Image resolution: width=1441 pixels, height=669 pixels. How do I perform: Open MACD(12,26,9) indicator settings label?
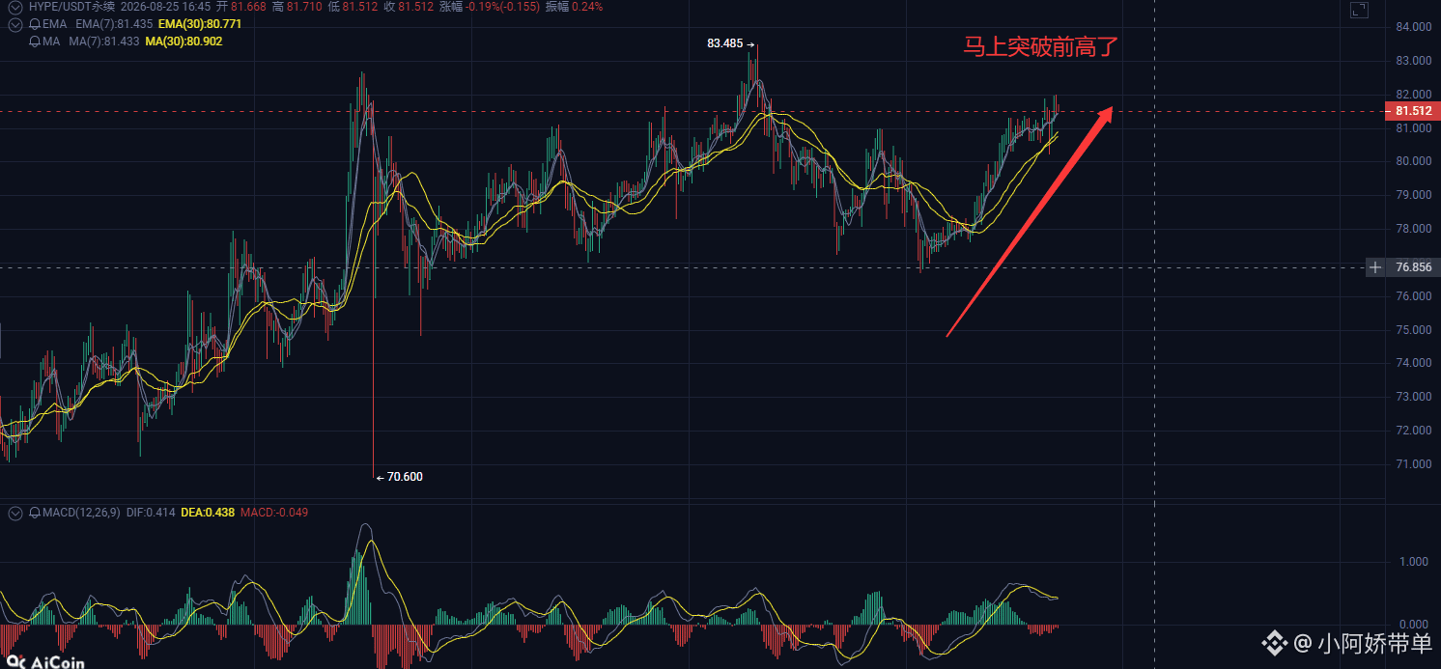(81, 513)
